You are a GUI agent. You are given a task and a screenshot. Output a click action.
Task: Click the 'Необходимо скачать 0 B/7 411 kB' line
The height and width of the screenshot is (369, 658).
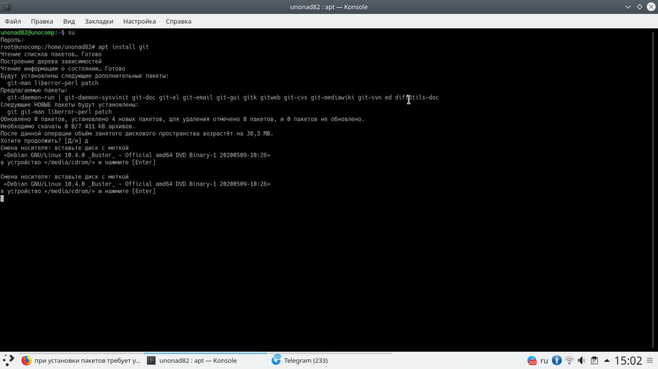tap(68, 126)
